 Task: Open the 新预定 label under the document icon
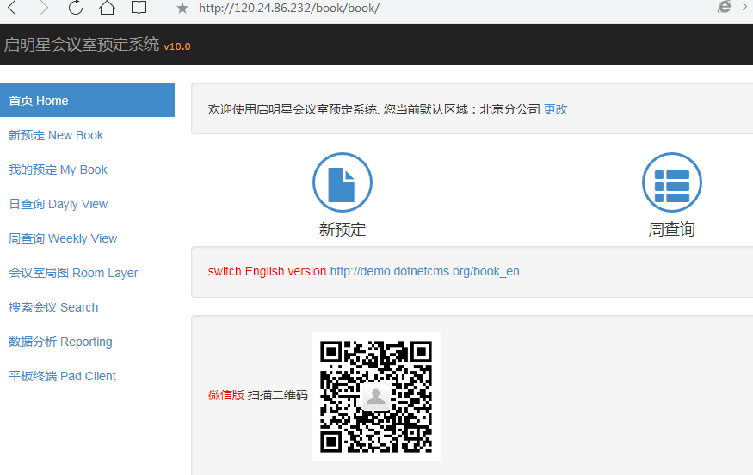tap(342, 230)
